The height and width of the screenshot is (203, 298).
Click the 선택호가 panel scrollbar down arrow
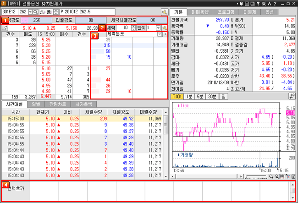tap(292, 198)
